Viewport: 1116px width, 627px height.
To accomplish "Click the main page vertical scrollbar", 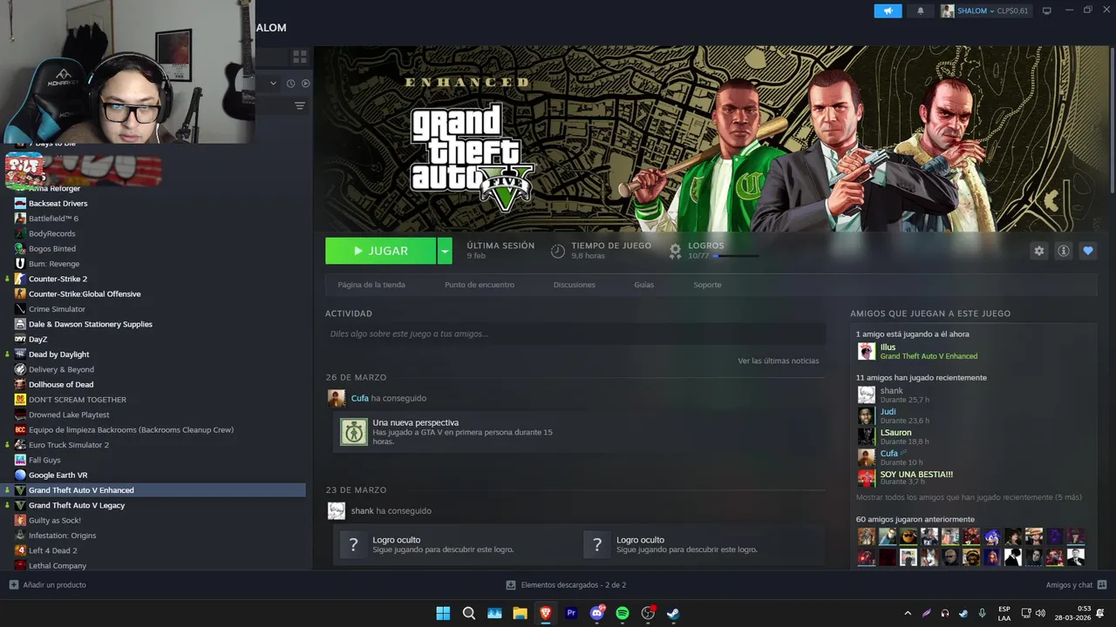I will click(1112, 121).
